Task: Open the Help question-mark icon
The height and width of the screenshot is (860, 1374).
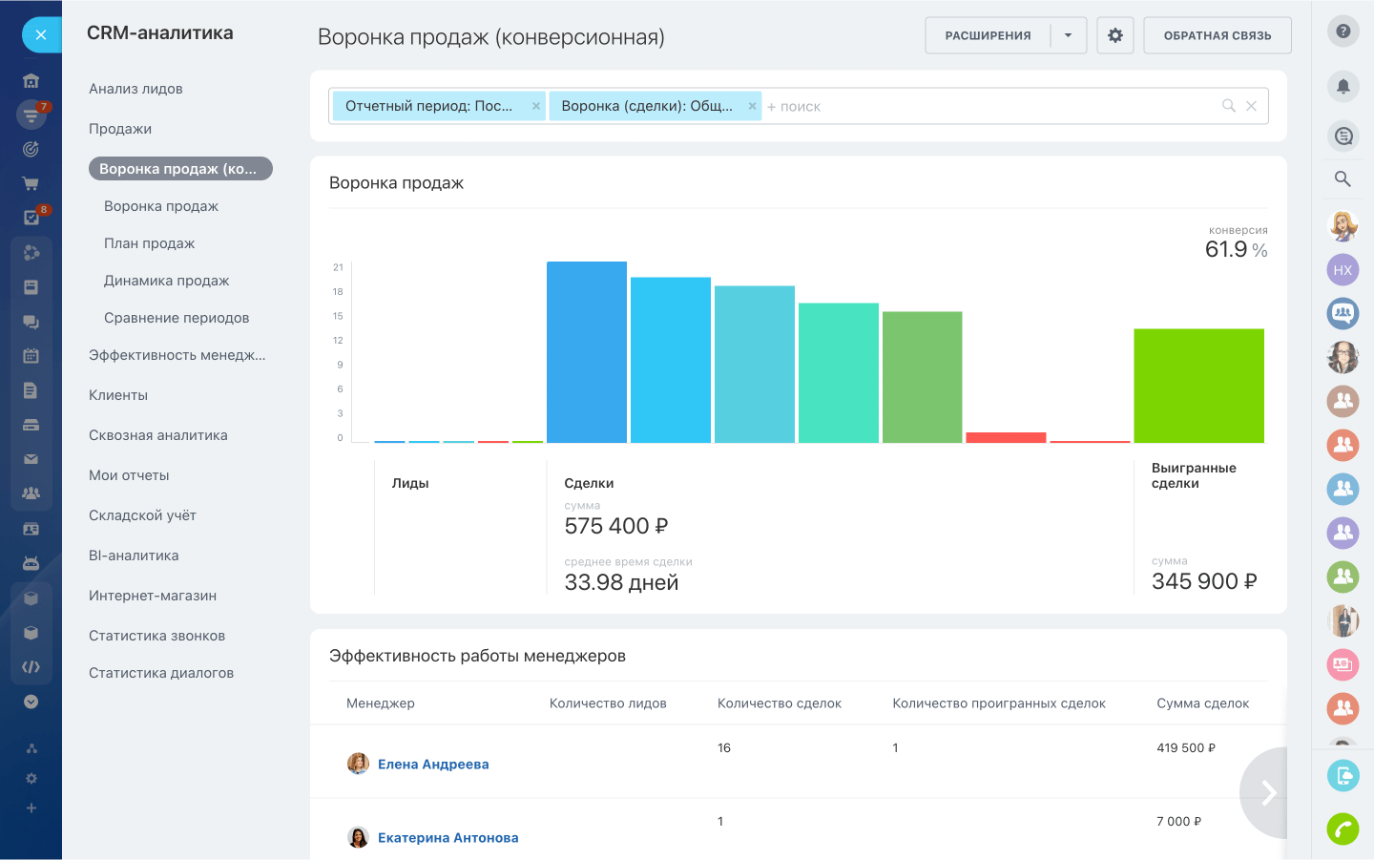Action: [1343, 31]
